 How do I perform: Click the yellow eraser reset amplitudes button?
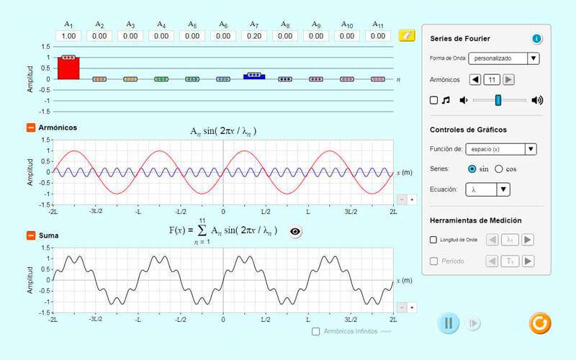pos(407,35)
